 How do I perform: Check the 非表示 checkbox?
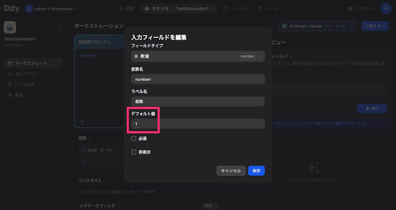134,152
